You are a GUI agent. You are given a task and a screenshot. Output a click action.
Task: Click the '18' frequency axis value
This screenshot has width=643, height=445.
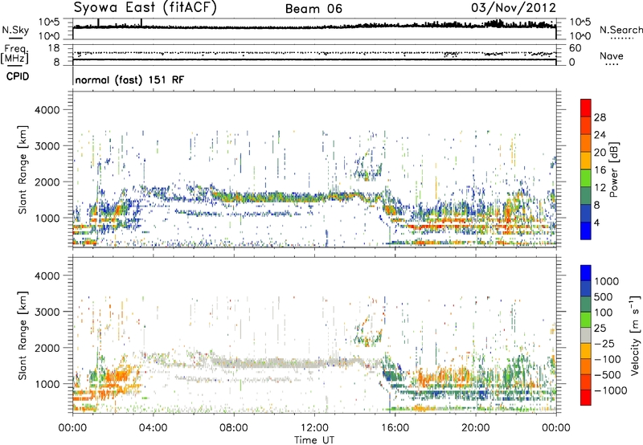tap(53, 48)
